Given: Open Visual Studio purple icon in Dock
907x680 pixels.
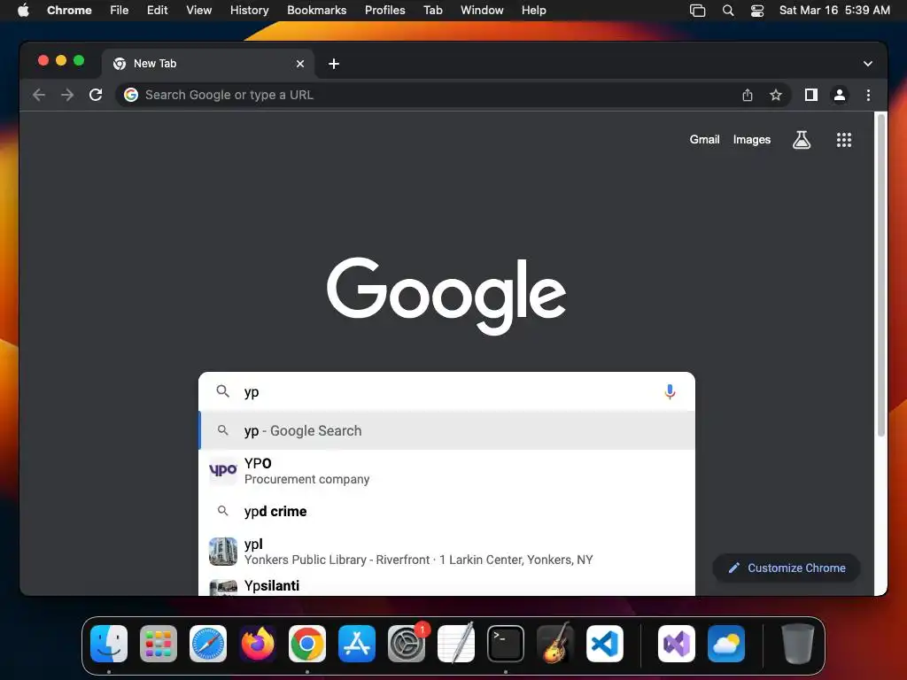Looking at the screenshot, I should coord(676,644).
